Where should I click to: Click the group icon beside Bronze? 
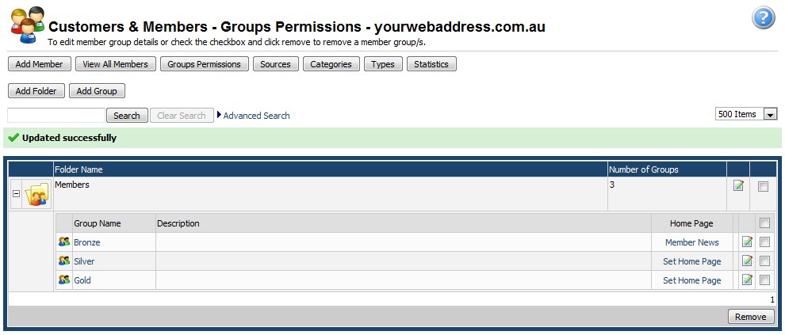pyautogui.click(x=63, y=242)
